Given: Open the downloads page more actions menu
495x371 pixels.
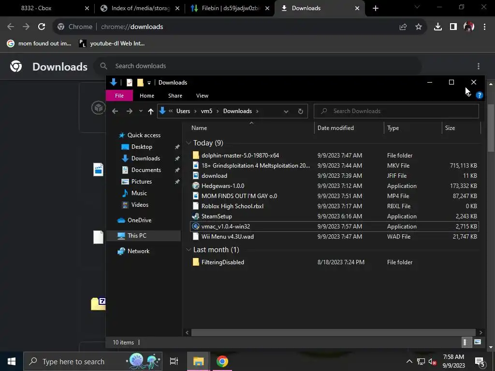Looking at the screenshot, I should 479,66.
